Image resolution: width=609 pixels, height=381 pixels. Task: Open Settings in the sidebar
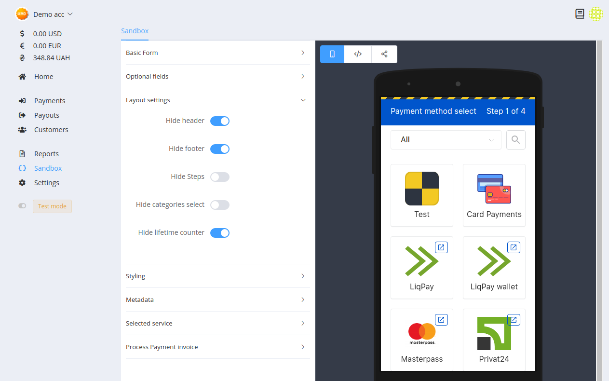[x=47, y=183]
